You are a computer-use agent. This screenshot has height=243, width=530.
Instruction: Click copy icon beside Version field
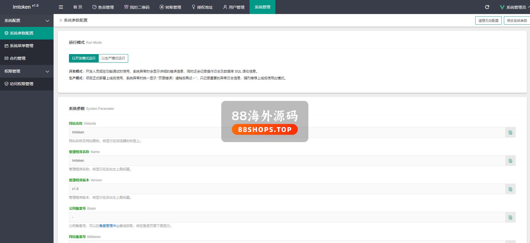click(x=510, y=189)
